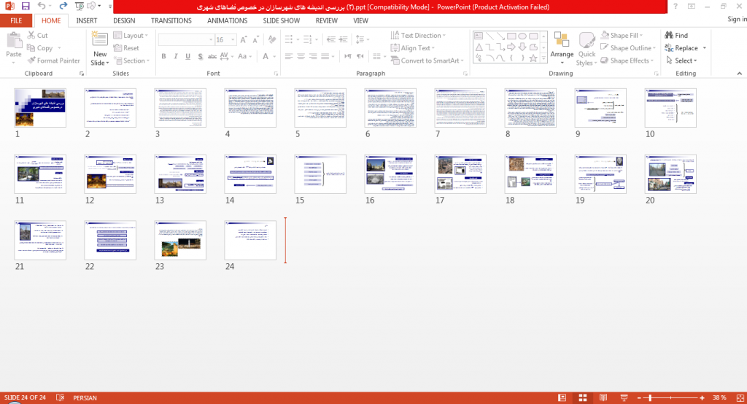
Task: Open the Arrange tool
Action: (562, 49)
